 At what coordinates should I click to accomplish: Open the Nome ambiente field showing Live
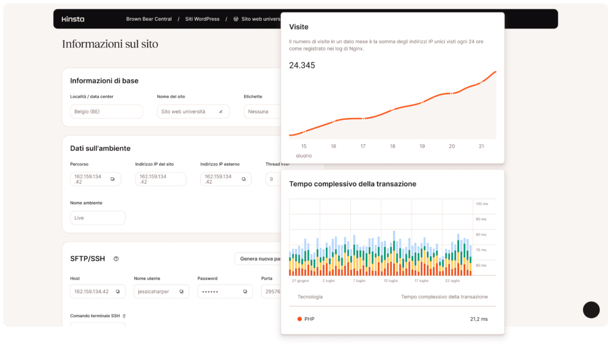pos(97,218)
